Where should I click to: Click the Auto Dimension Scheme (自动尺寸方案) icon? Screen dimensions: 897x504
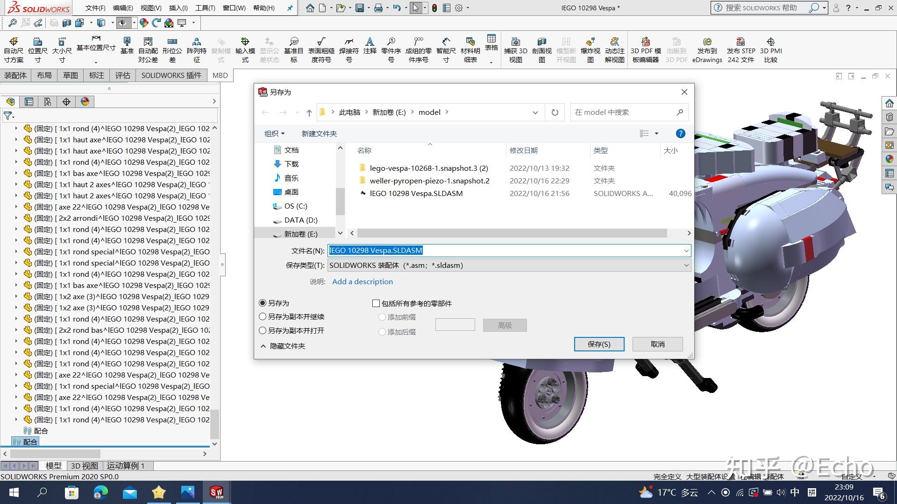[14, 50]
